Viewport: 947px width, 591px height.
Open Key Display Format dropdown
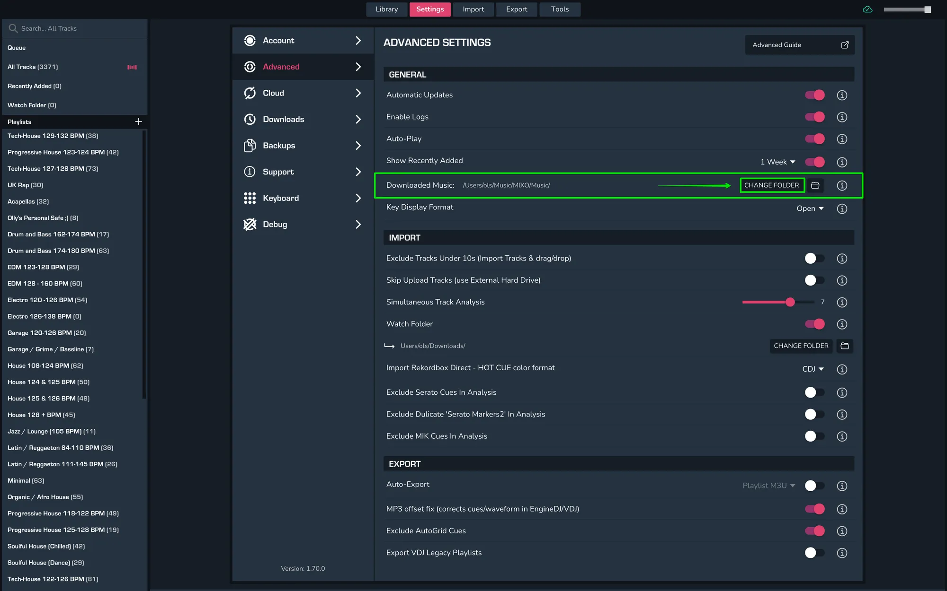(810, 209)
